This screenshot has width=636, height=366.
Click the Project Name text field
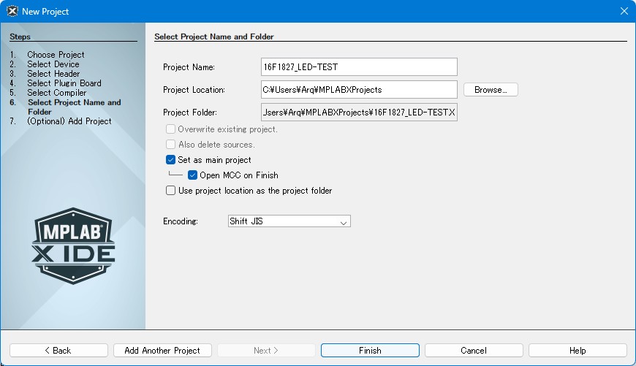point(359,67)
